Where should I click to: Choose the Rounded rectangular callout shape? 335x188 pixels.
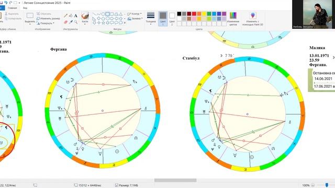pos(112,23)
